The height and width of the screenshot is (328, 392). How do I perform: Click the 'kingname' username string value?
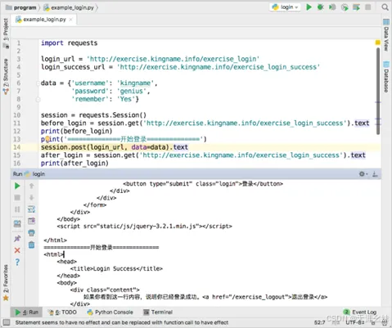pos(135,83)
